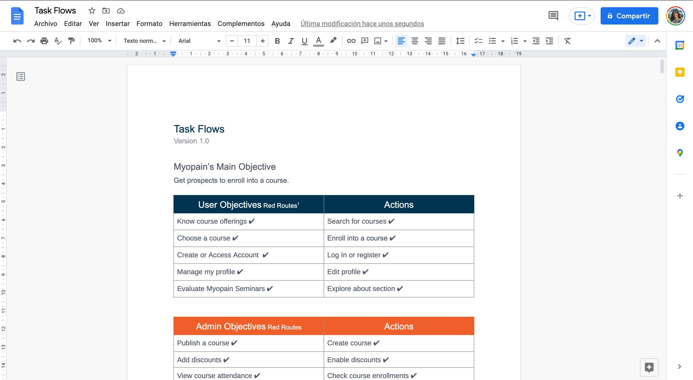The height and width of the screenshot is (380, 693).
Task: Insert a checklist with the checklist icon
Action: (x=478, y=41)
